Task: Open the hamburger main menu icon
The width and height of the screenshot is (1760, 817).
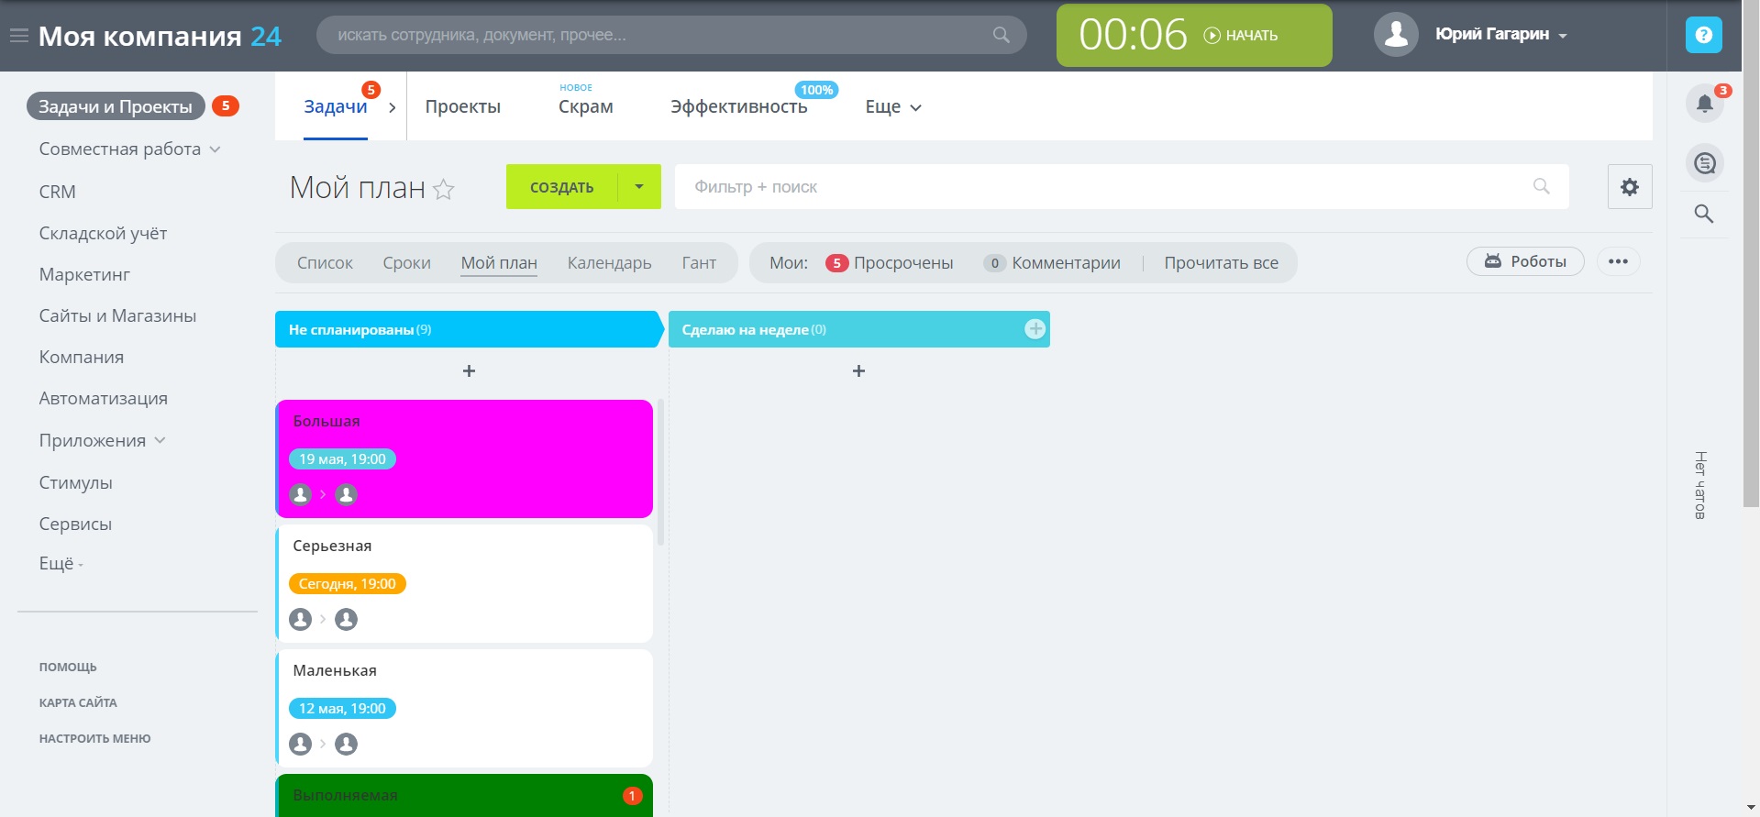Action: pos(18,36)
